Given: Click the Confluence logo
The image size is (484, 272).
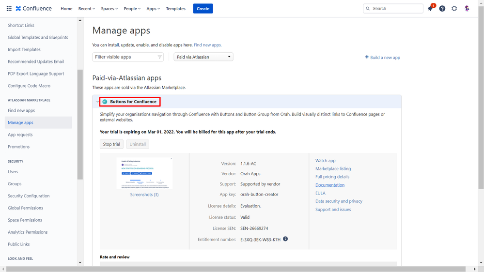Looking at the screenshot, I should click(33, 8).
